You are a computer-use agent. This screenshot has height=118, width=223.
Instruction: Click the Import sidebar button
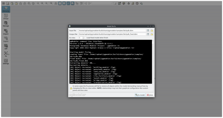point(6,32)
